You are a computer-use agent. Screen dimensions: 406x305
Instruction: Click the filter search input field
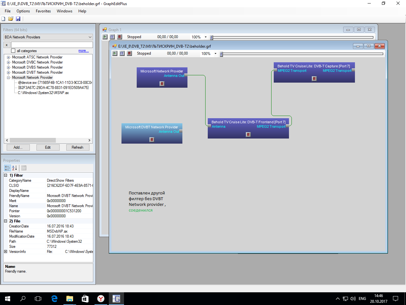point(52,45)
